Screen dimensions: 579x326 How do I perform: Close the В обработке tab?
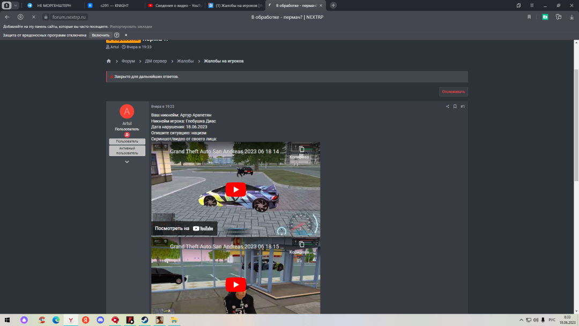pyautogui.click(x=321, y=5)
